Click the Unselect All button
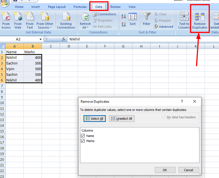 (122, 119)
